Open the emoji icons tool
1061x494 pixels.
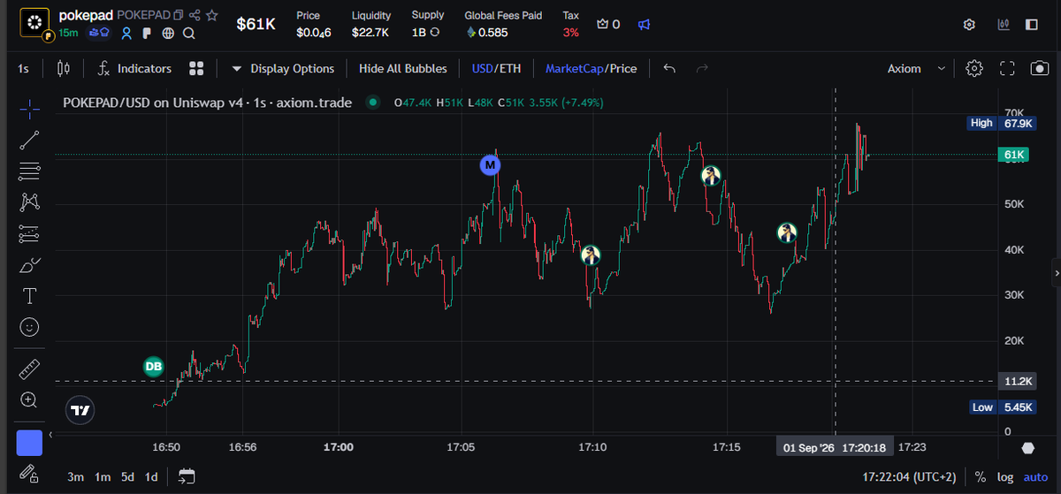click(x=29, y=327)
